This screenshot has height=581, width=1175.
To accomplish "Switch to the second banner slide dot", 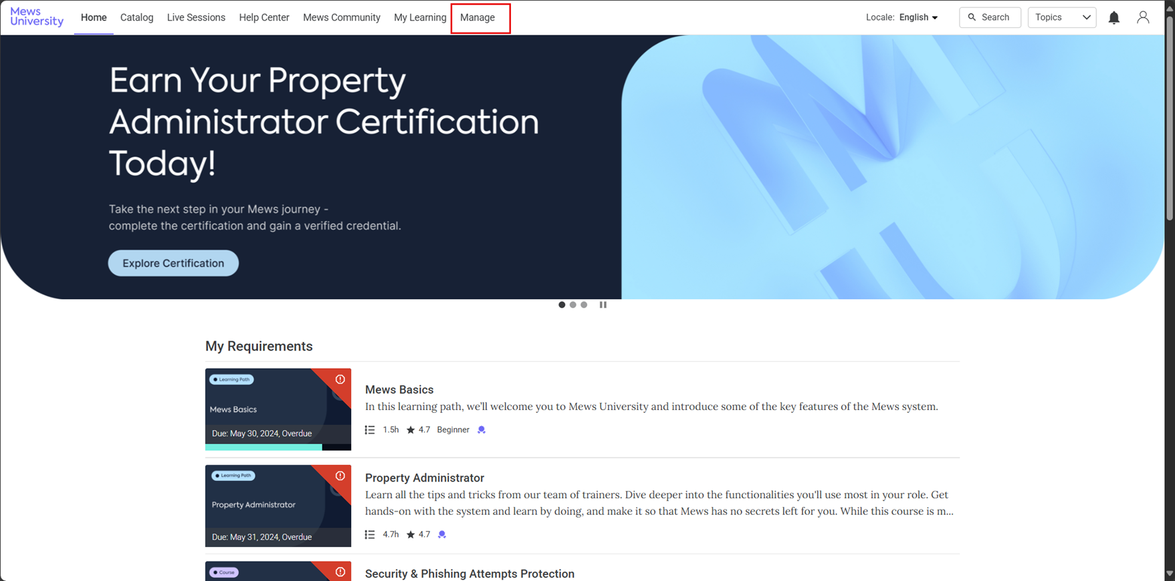I will tap(573, 305).
